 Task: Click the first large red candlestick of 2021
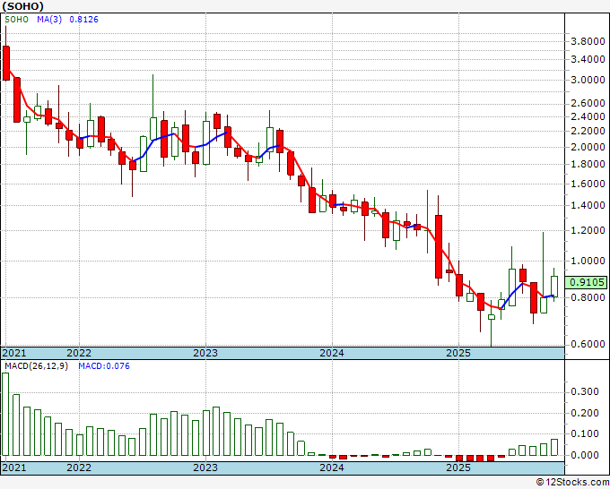[x=6, y=63]
